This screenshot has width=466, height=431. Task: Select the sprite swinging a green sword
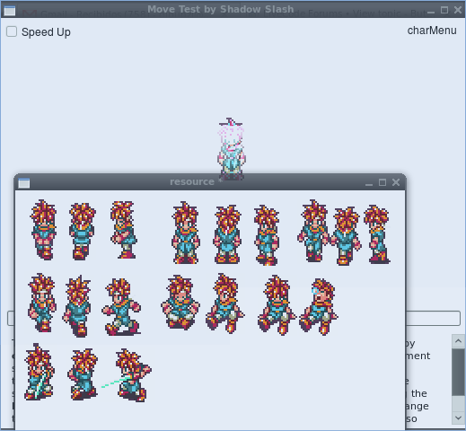click(127, 374)
